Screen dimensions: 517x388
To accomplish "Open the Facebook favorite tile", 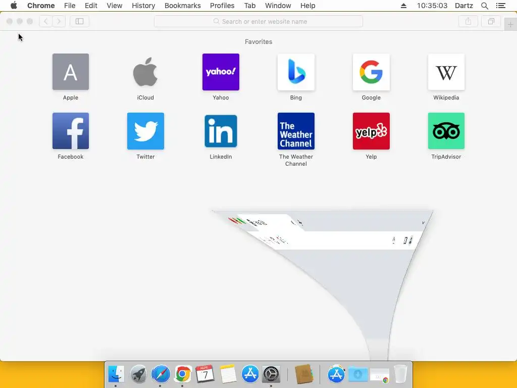I will [71, 131].
